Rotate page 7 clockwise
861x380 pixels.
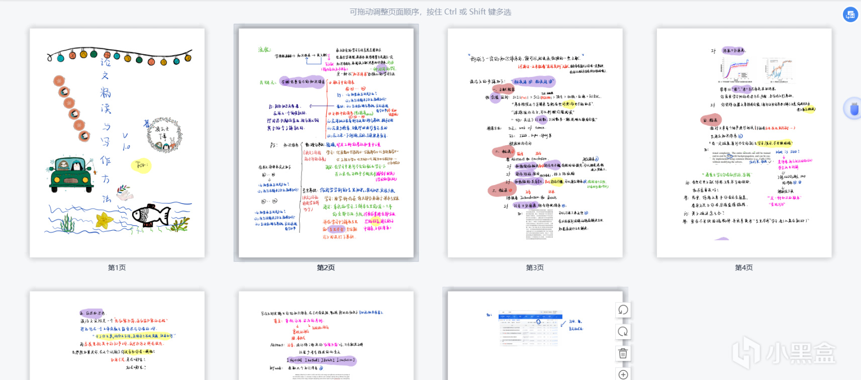[623, 332]
